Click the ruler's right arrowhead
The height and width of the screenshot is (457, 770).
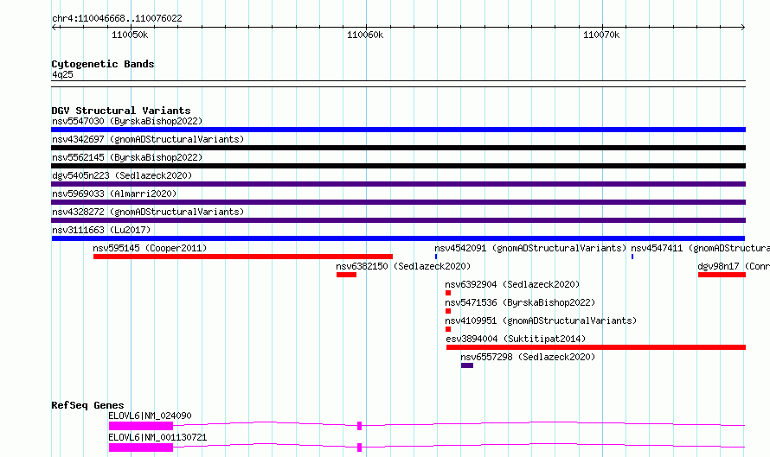click(743, 27)
